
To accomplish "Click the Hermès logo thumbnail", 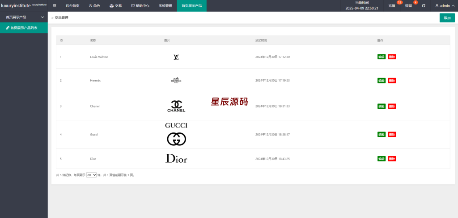I will [x=176, y=80].
